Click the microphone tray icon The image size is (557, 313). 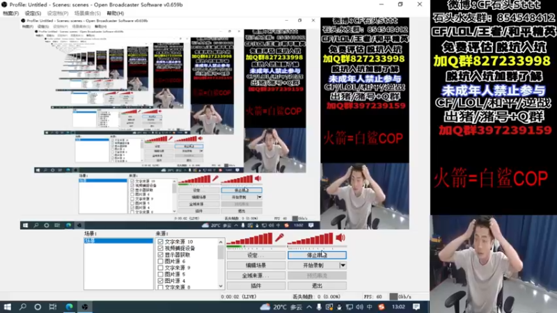[319, 307]
